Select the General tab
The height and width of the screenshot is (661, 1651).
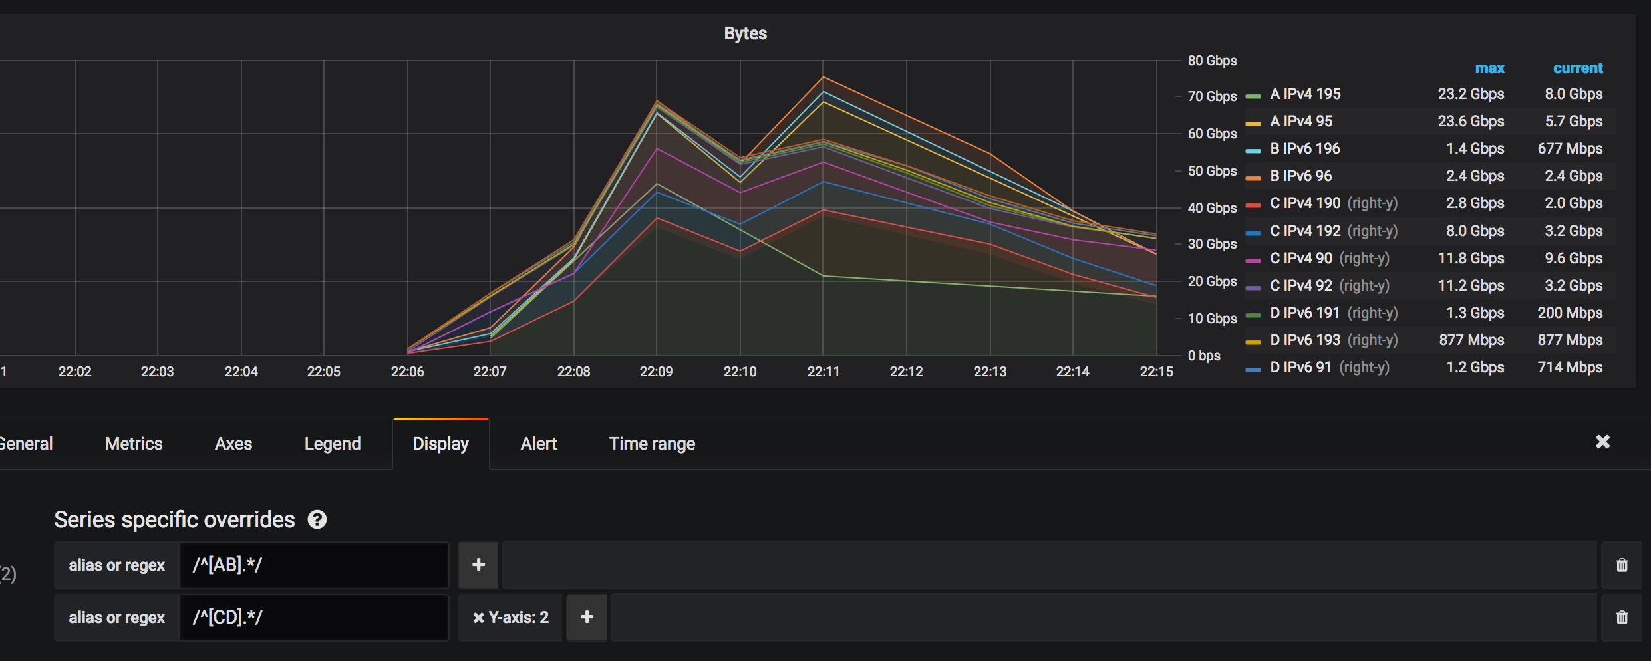click(26, 443)
